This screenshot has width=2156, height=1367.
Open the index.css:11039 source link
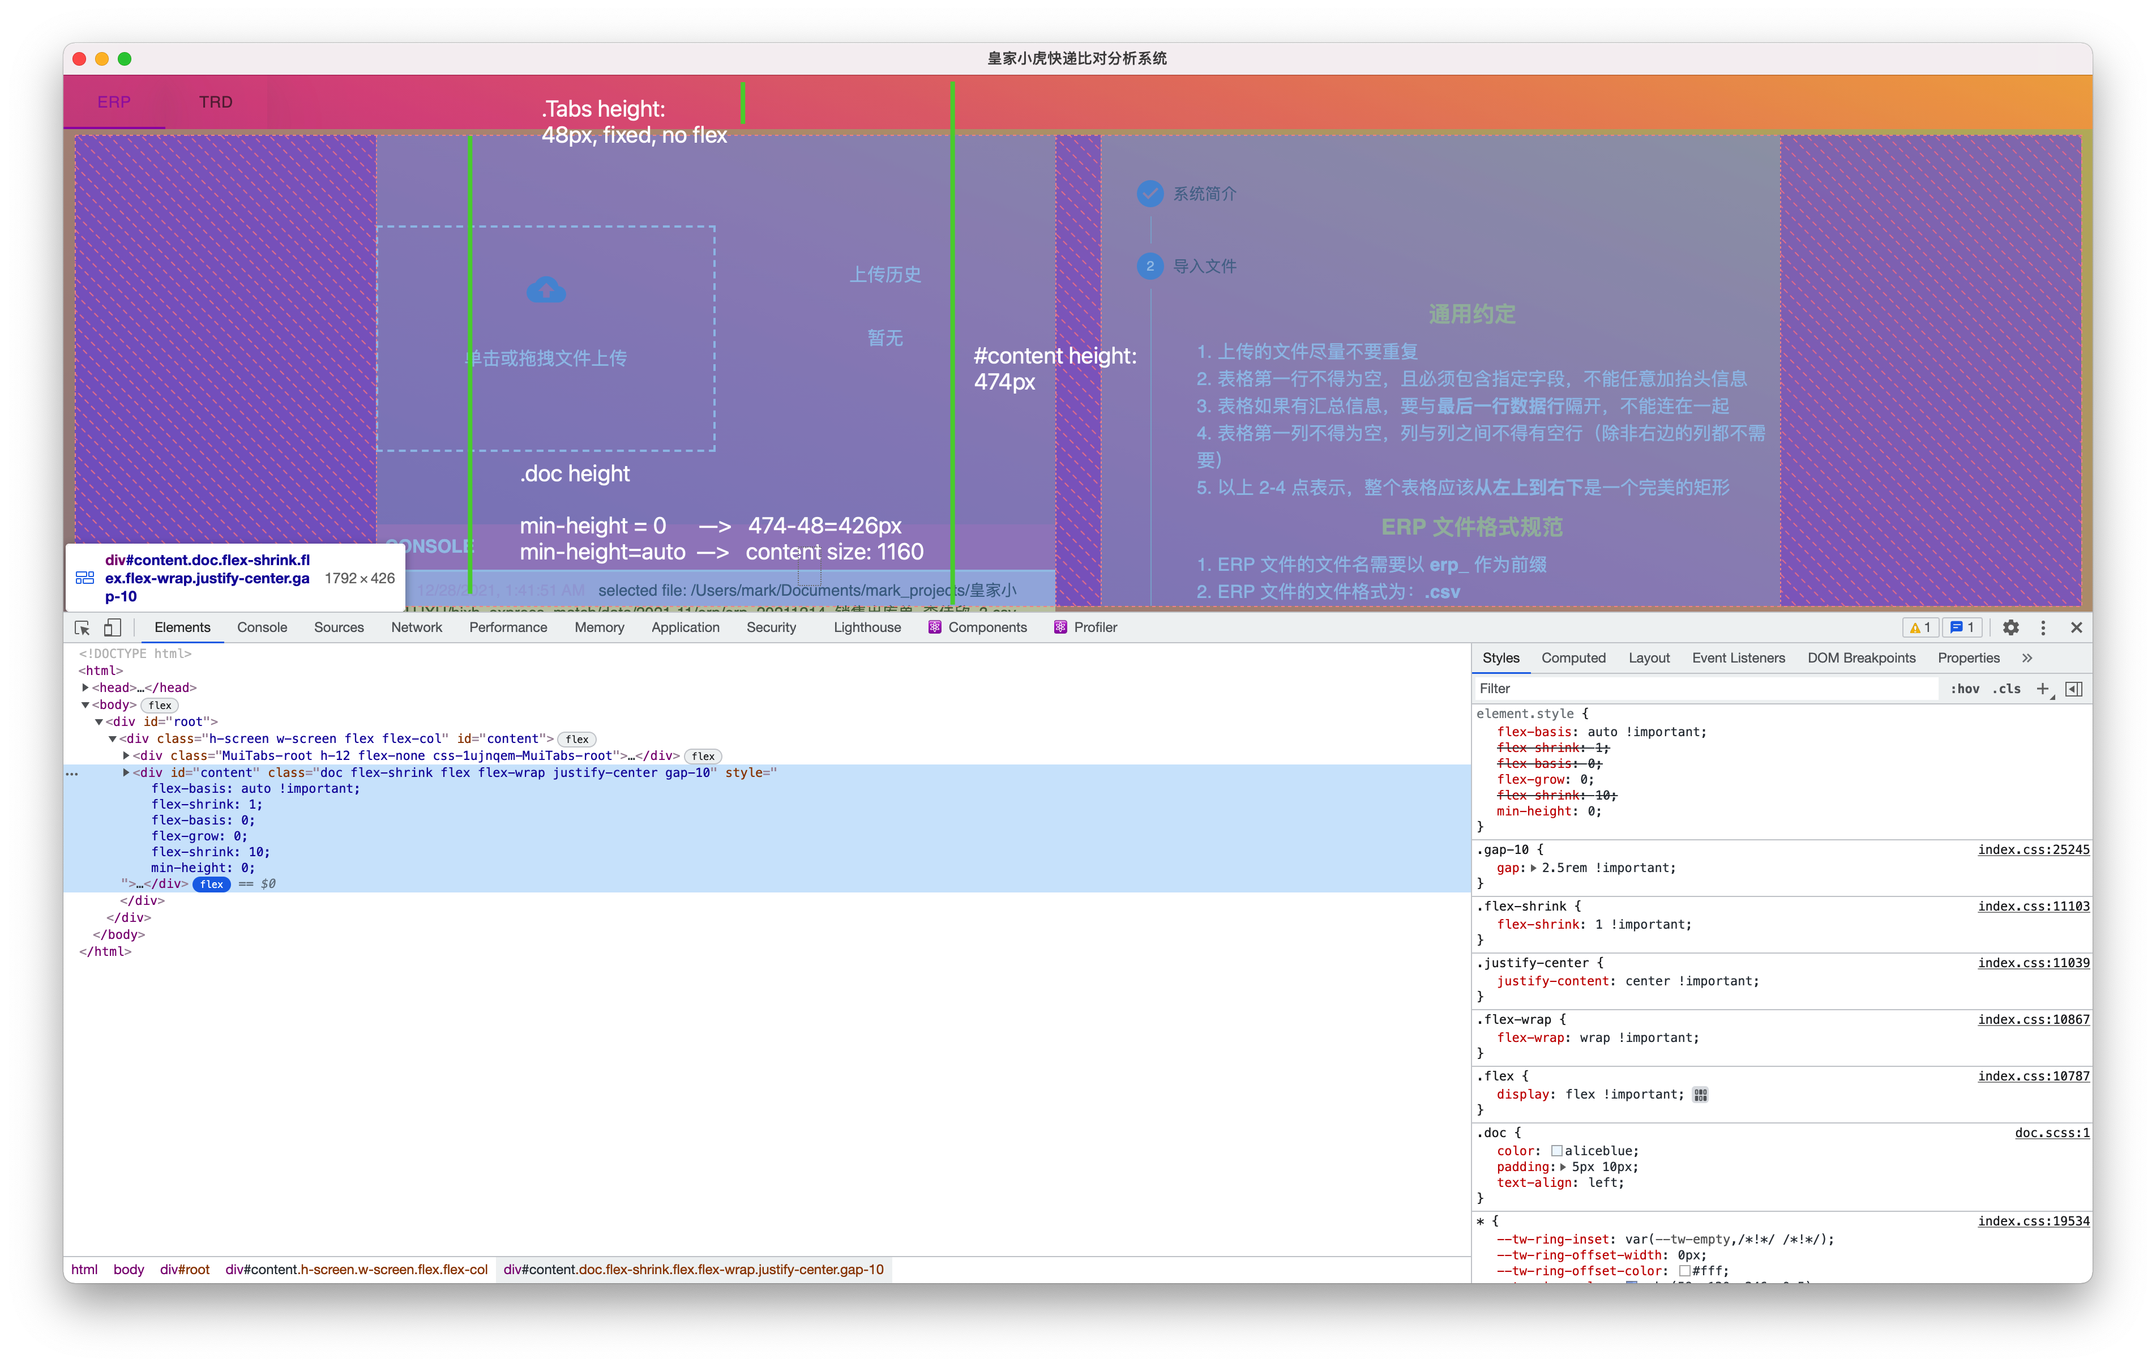coord(2033,963)
